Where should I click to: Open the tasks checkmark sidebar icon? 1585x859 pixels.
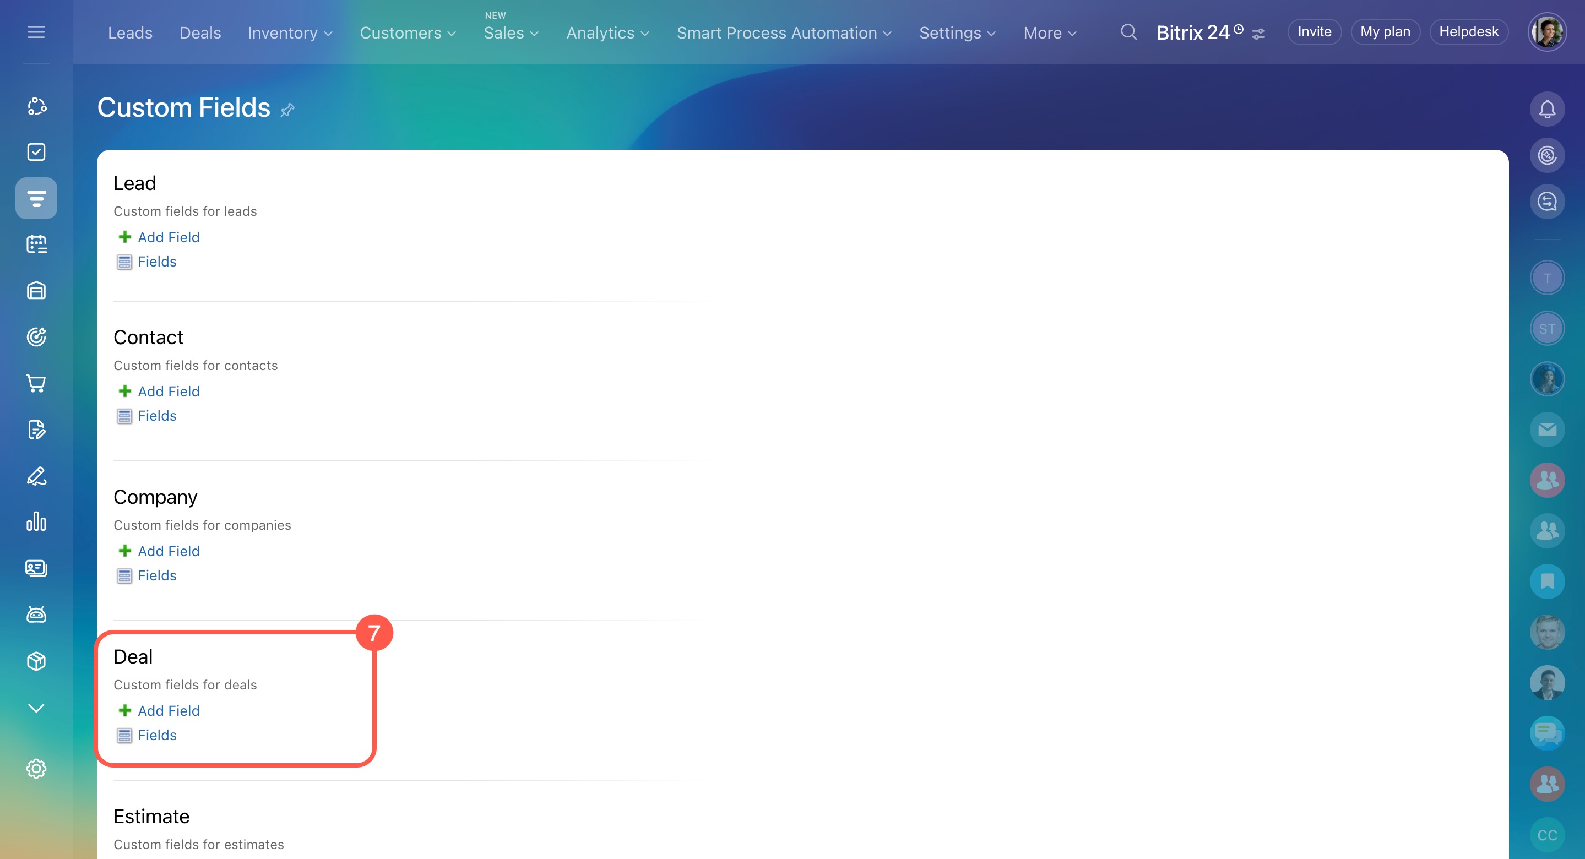coord(36,152)
